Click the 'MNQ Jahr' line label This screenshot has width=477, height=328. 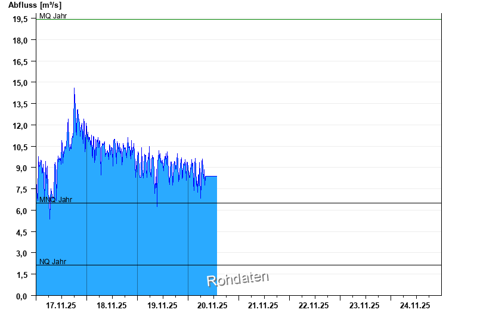tap(55, 200)
